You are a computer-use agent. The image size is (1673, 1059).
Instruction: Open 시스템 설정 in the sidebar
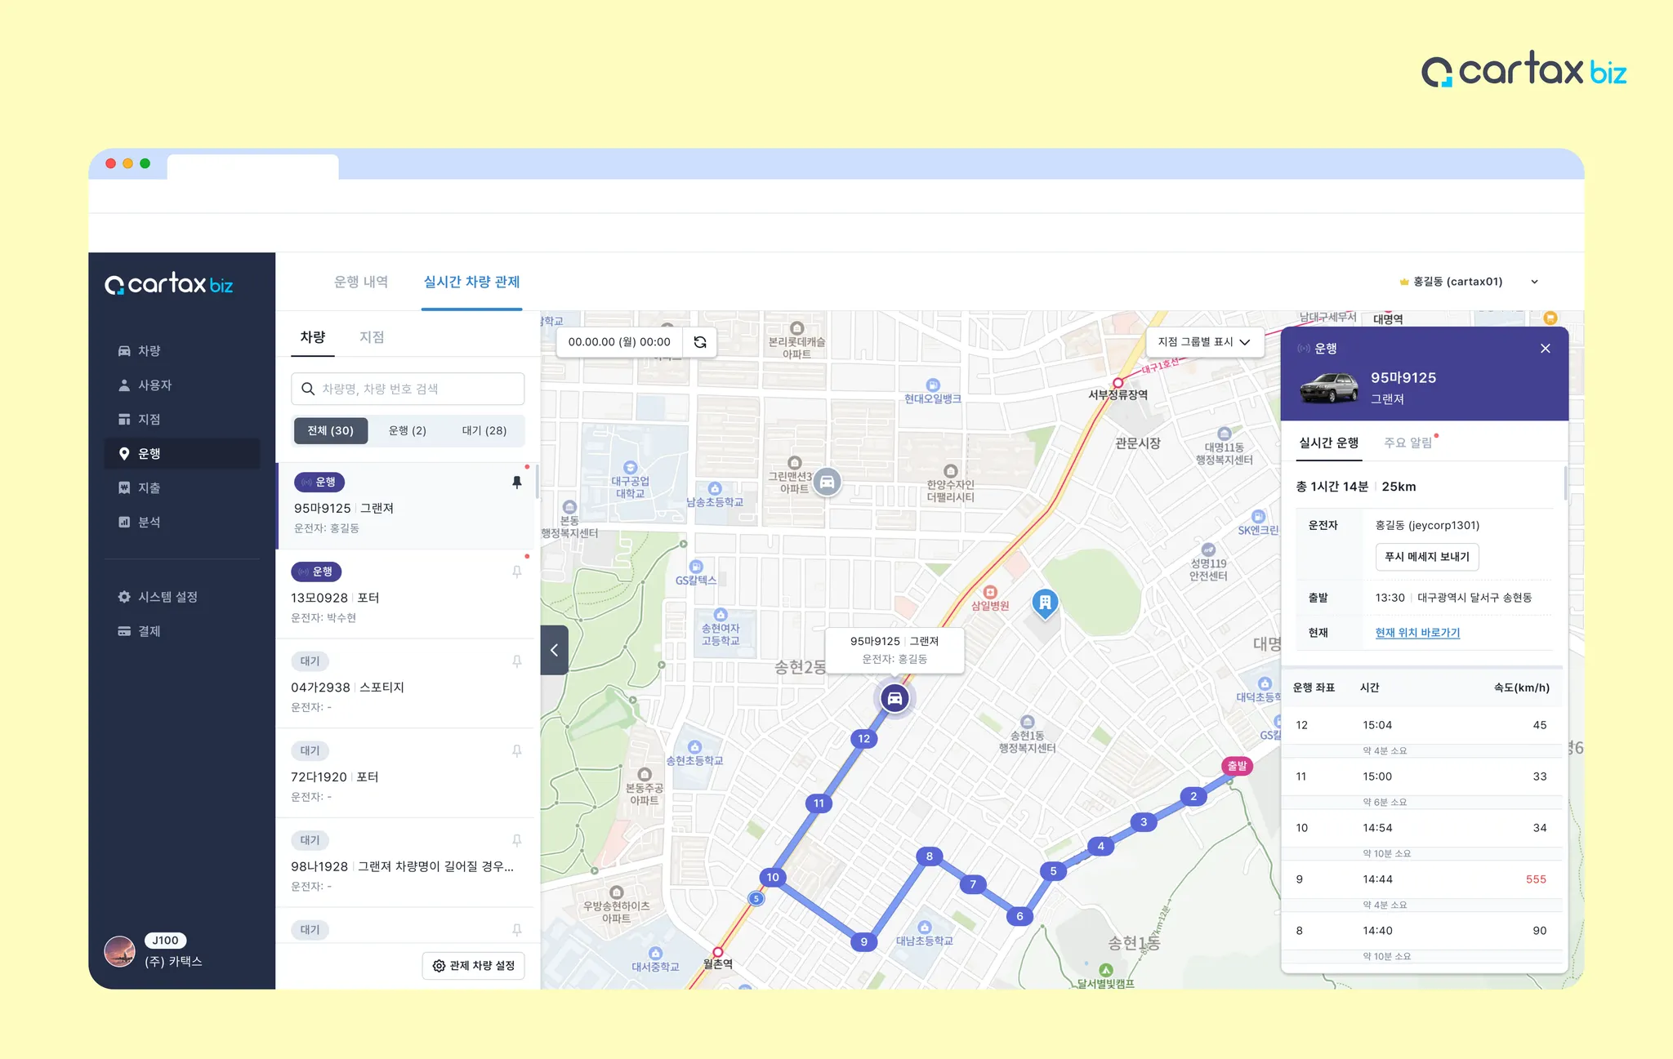click(167, 597)
